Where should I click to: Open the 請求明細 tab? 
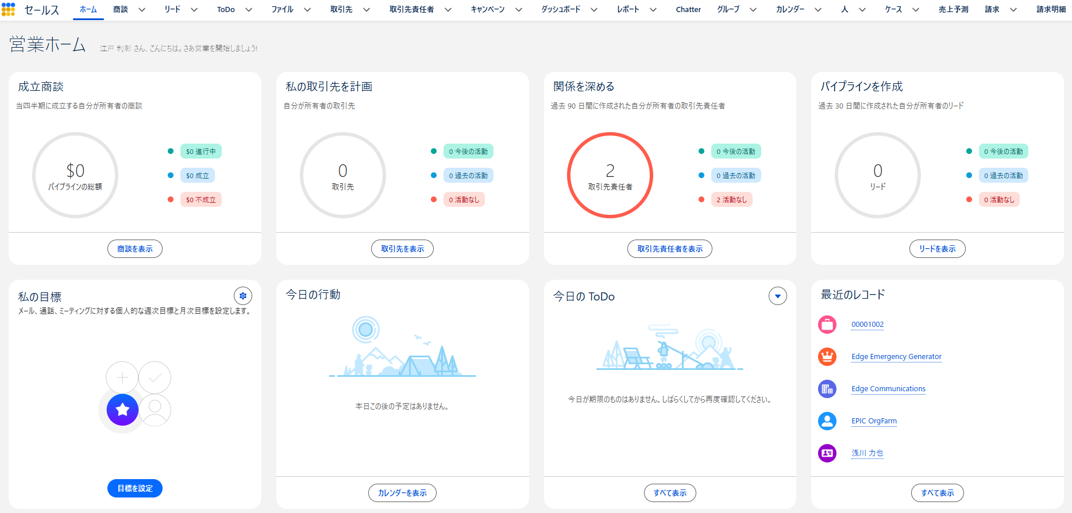pos(1051,10)
